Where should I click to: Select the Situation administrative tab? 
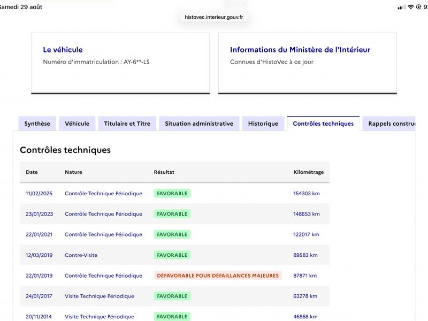pos(199,124)
